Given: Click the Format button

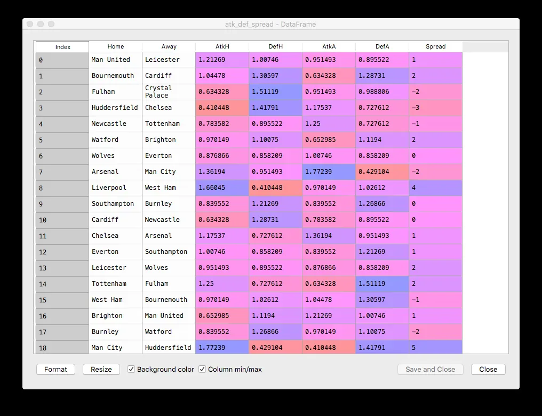Looking at the screenshot, I should 55,370.
